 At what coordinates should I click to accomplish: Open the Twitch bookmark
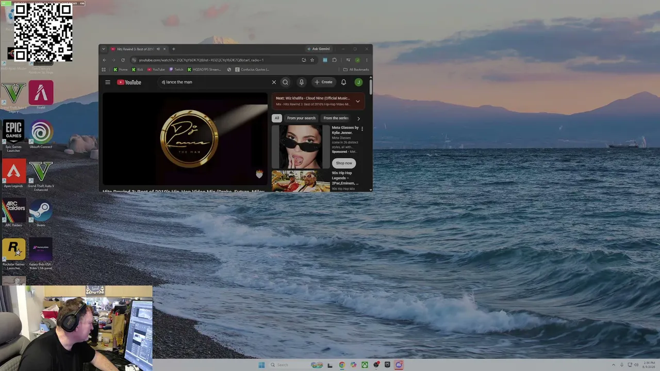pos(176,70)
